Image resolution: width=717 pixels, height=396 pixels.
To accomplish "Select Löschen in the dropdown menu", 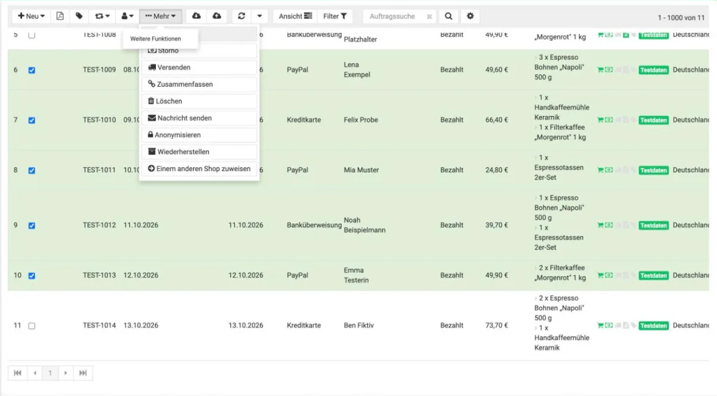I will pos(199,101).
